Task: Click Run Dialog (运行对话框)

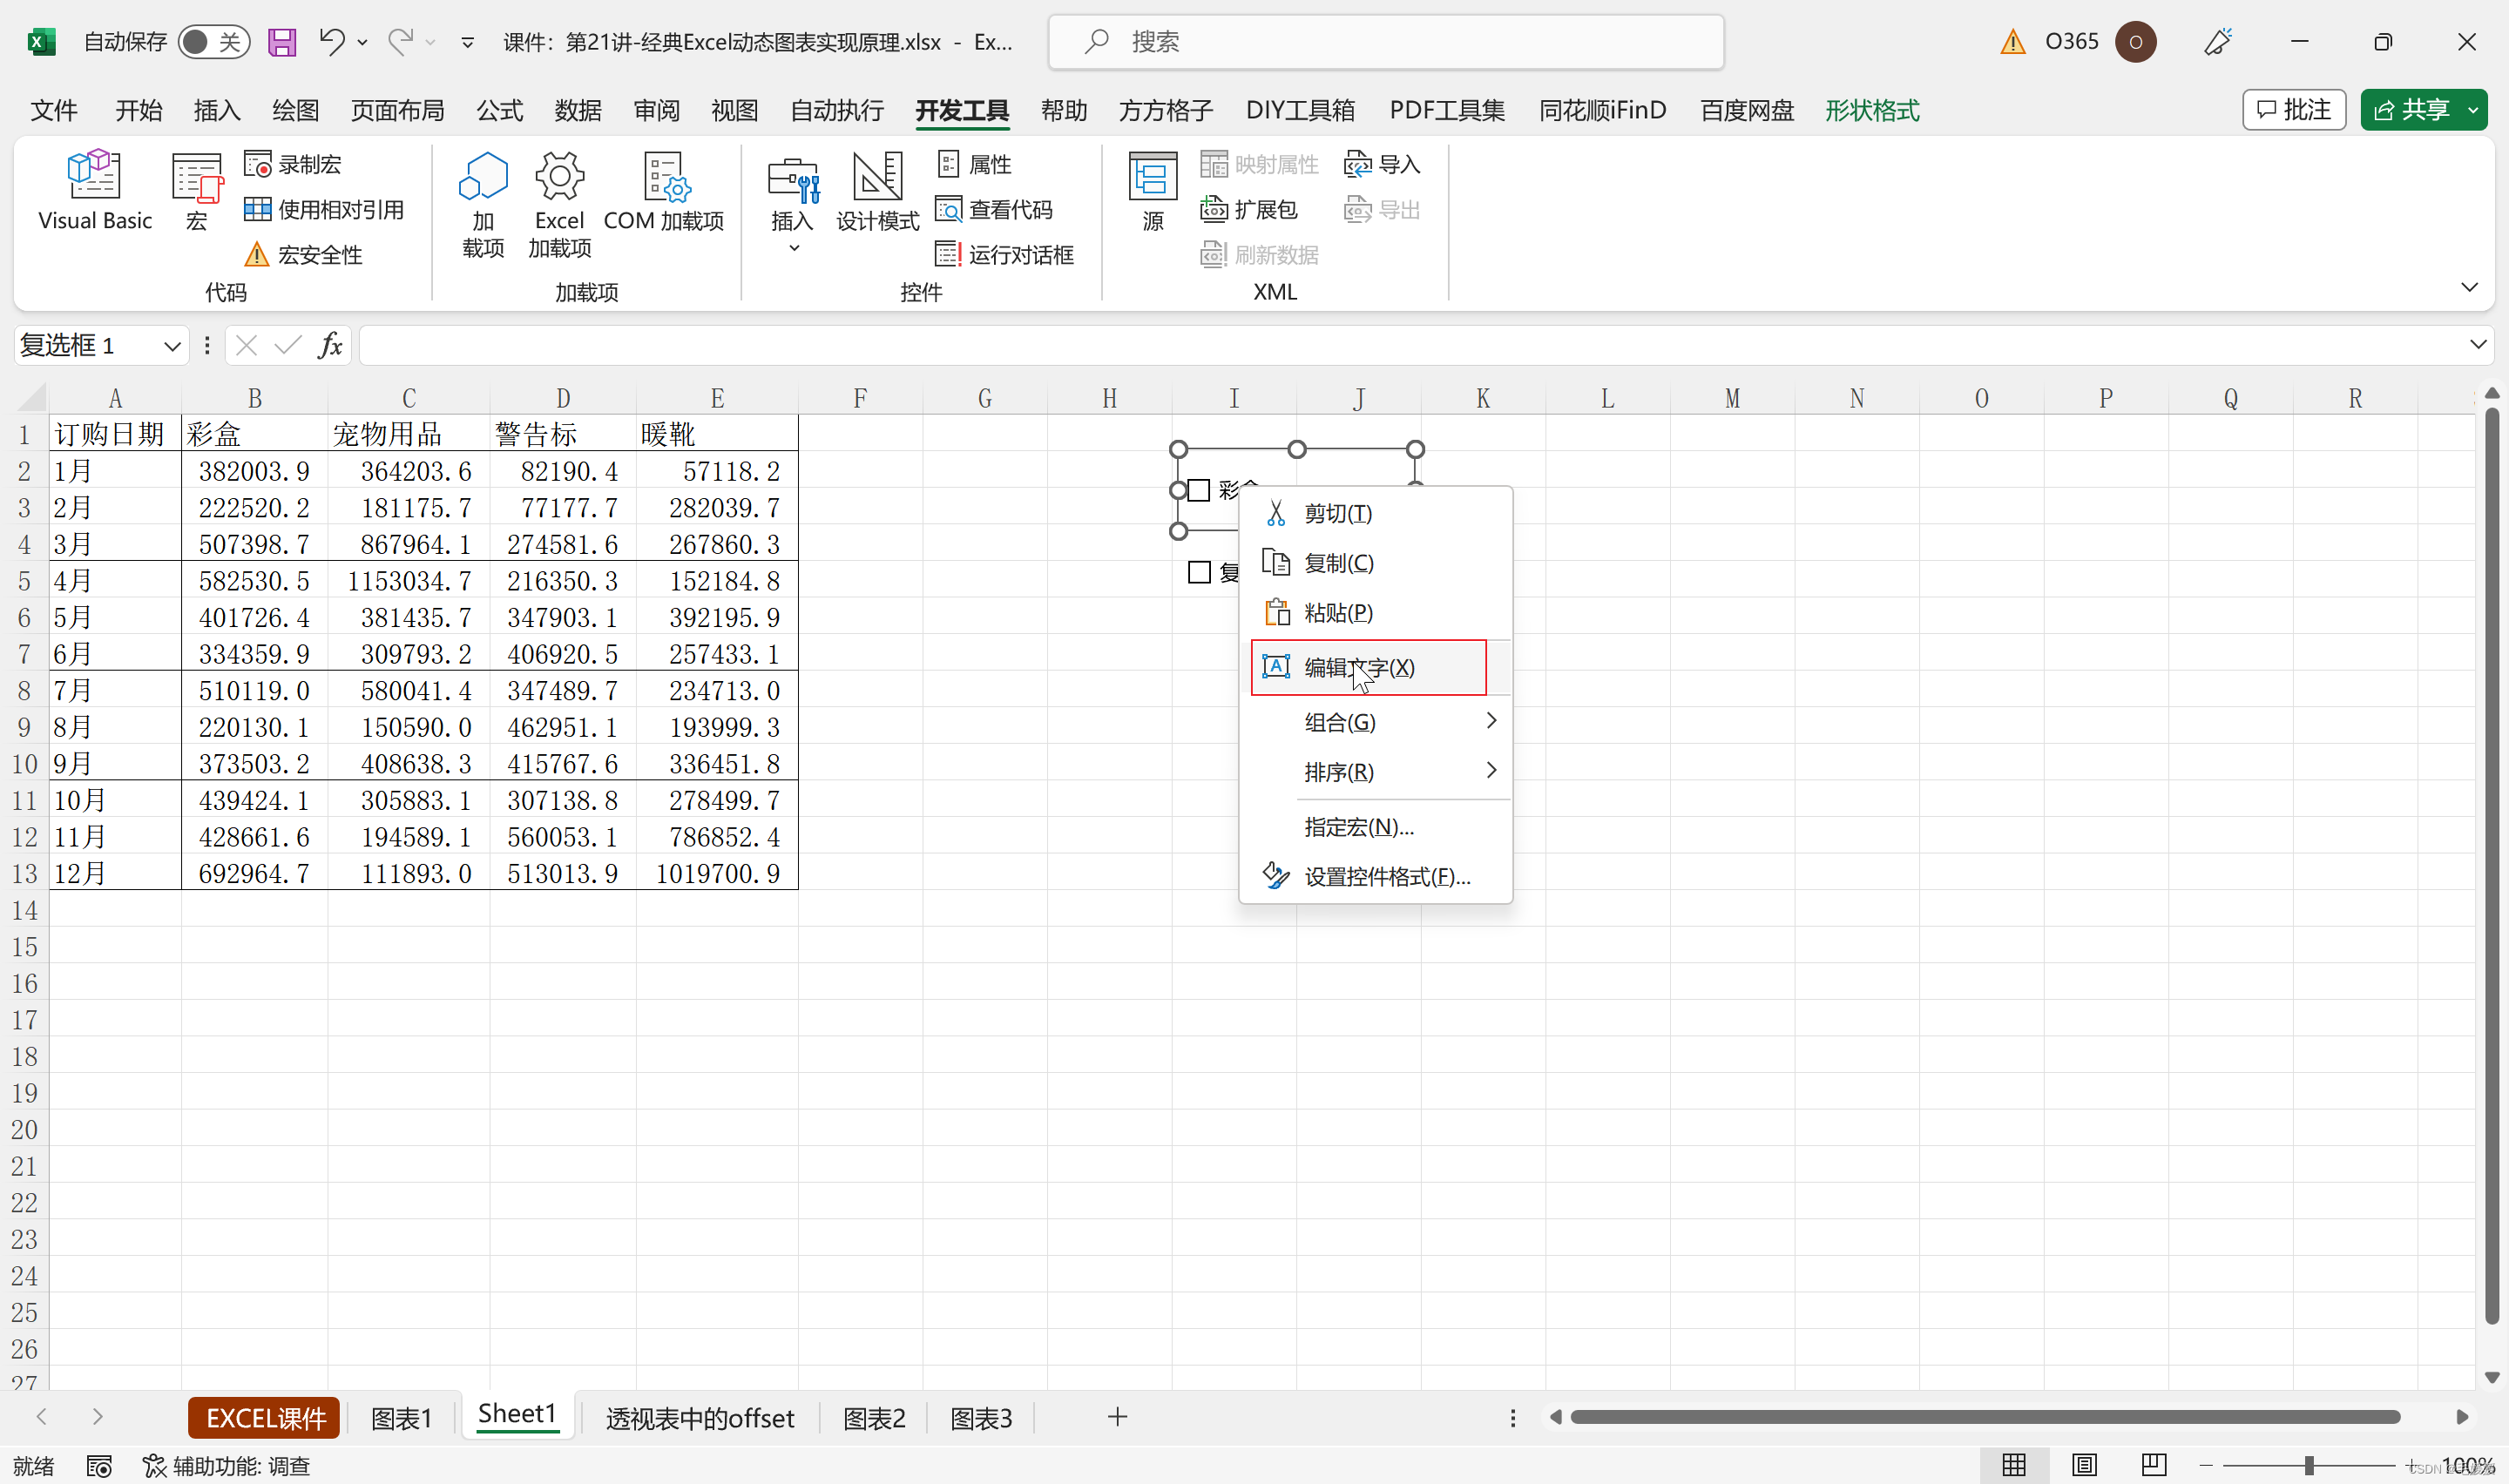Action: coord(1005,254)
